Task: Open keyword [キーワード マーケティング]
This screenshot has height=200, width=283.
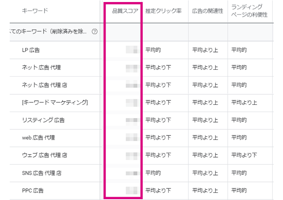Action: pos(55,103)
